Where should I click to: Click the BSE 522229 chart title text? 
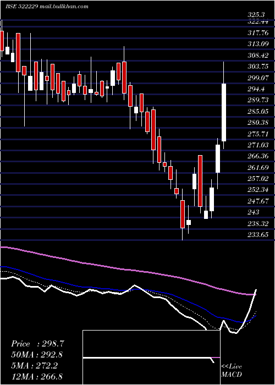[47, 7]
